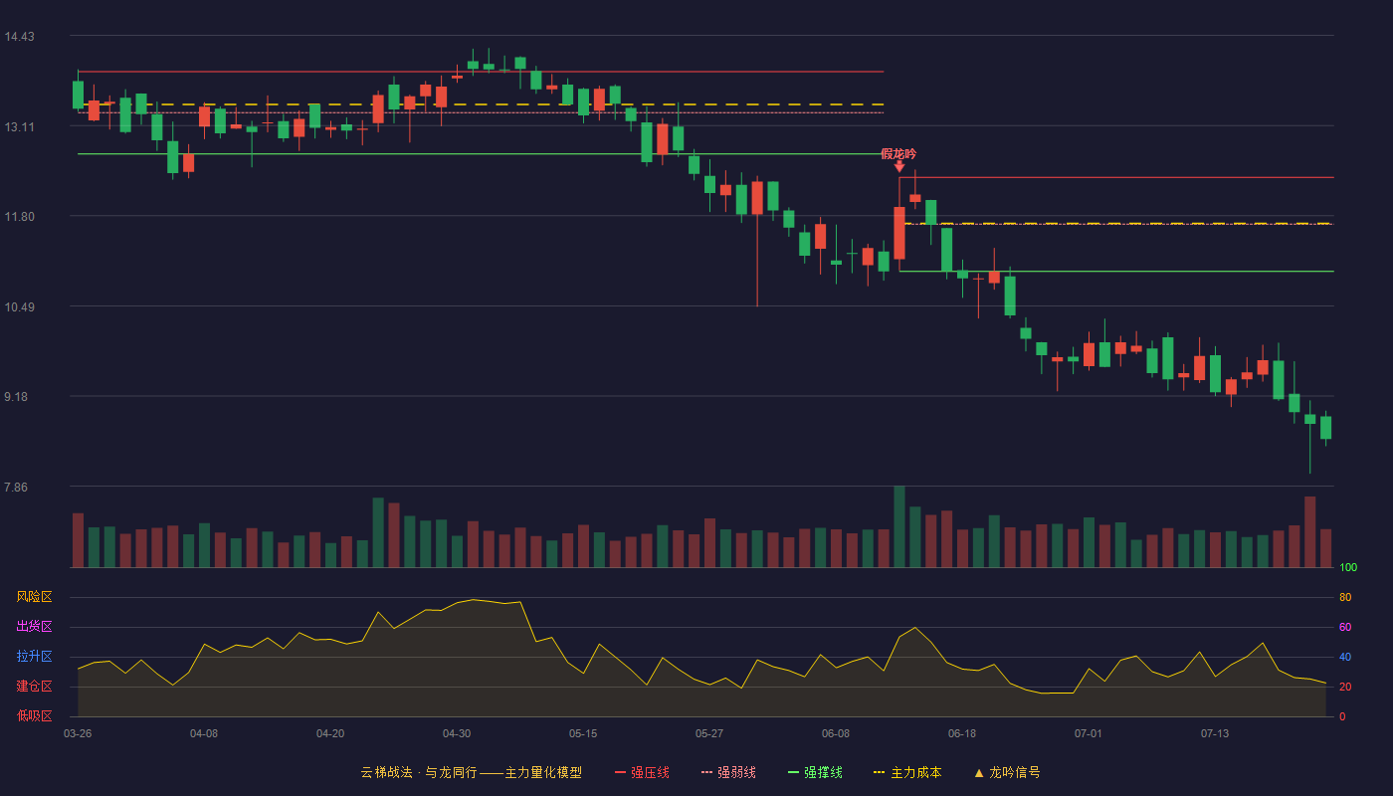Select the 风险区 zone label

[34, 597]
